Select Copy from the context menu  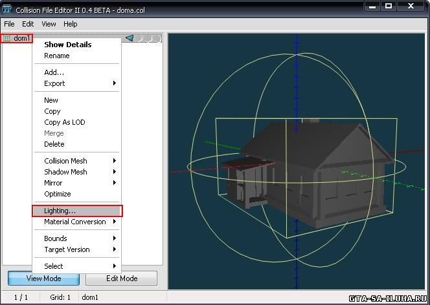point(77,111)
